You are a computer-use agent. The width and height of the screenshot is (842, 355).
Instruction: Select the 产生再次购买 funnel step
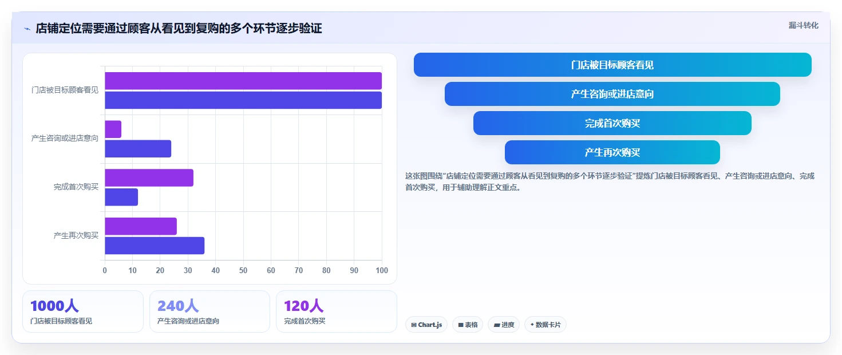click(x=612, y=152)
